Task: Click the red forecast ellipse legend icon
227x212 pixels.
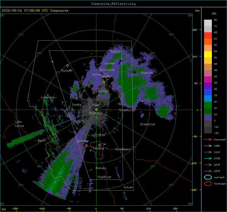Action: (208, 184)
